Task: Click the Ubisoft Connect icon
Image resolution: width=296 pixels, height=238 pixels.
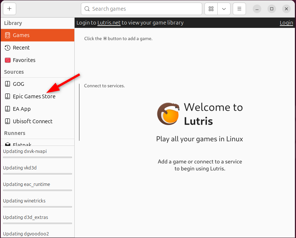Action: [x=8, y=121]
